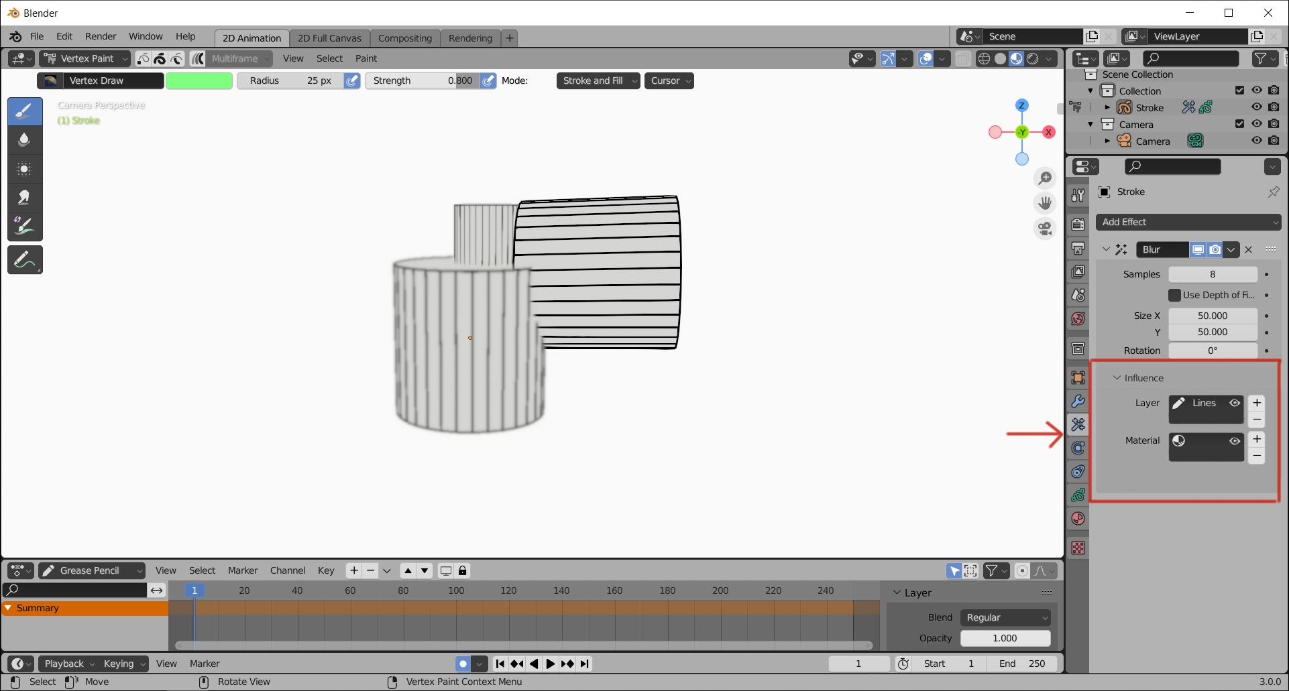Remove the Blur effect
This screenshot has height=691, width=1289.
[1248, 249]
